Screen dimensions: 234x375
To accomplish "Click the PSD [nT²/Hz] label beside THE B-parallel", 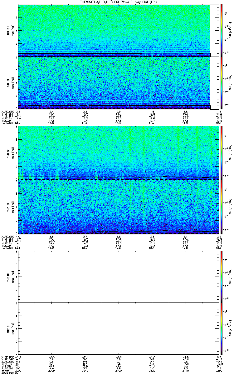I will [x=230, y=329].
